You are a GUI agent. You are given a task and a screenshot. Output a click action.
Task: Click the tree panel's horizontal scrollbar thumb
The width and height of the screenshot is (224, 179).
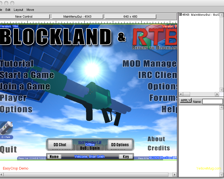[186, 94]
